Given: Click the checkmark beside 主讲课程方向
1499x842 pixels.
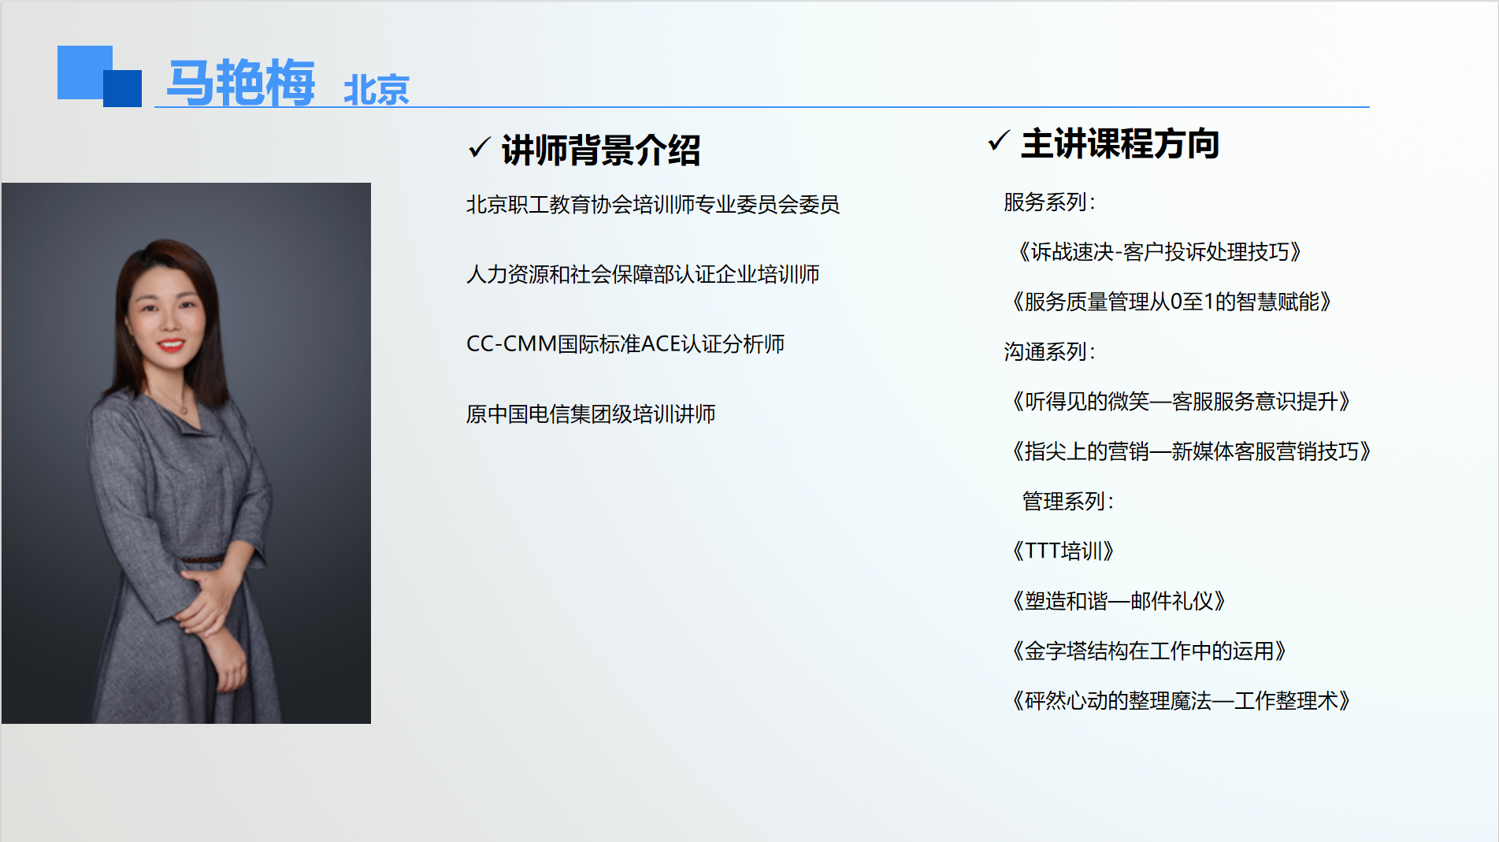Looking at the screenshot, I should [998, 141].
